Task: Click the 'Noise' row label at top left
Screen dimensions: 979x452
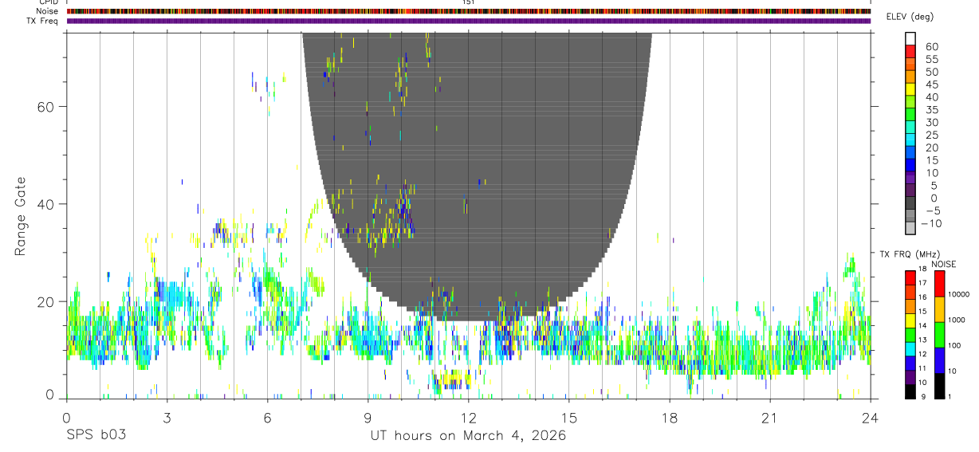Action: [49, 11]
